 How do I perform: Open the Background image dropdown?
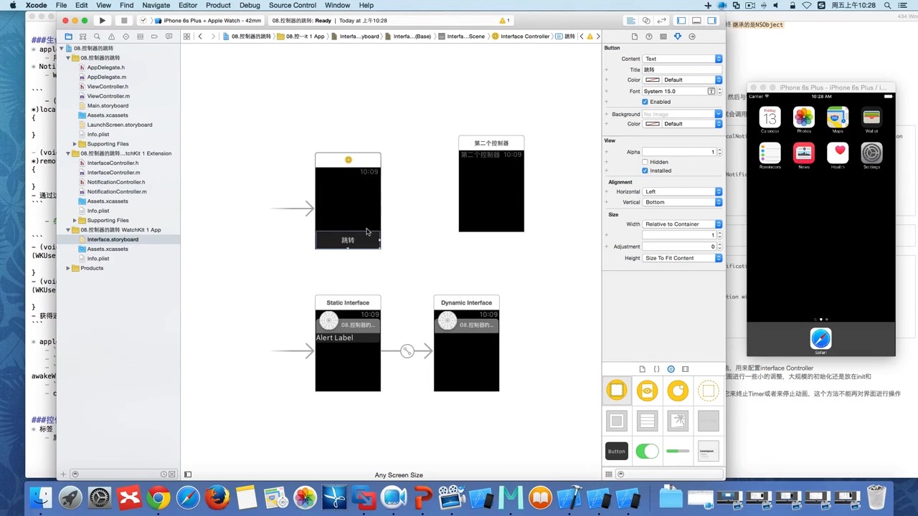coord(683,114)
